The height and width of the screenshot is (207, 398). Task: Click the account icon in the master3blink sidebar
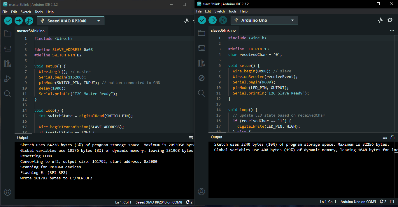(x=8, y=192)
